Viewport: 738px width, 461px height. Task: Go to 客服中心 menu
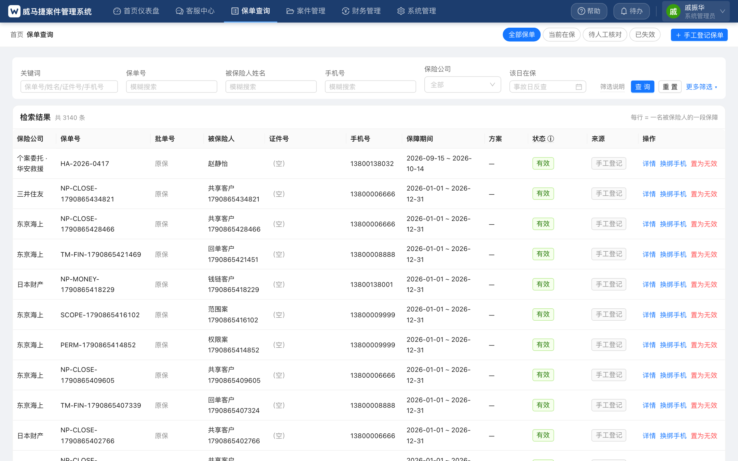coord(195,11)
